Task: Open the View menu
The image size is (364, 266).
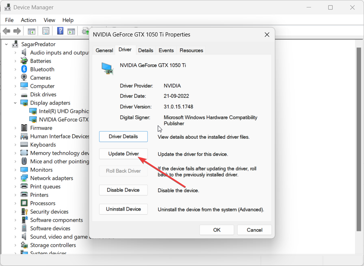Action: pos(49,20)
